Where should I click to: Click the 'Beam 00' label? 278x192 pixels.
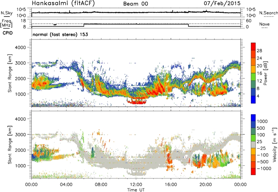136,4
